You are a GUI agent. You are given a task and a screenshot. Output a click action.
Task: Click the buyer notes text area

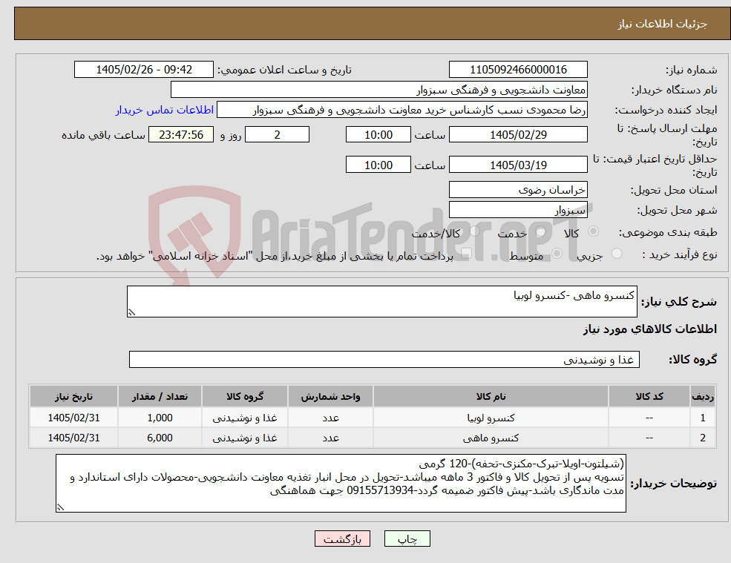coord(341,484)
